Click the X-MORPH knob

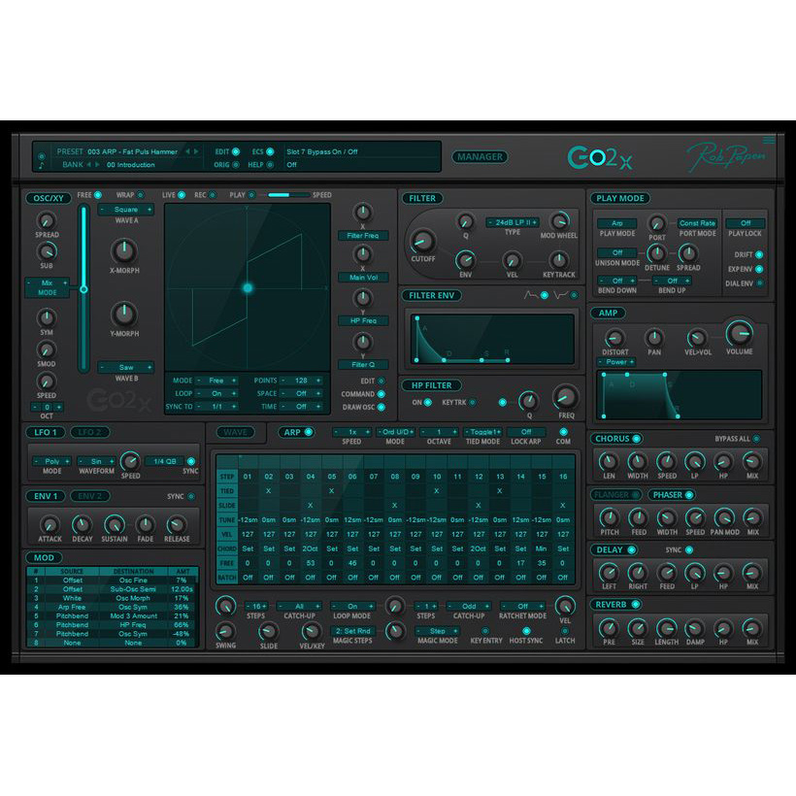point(124,250)
